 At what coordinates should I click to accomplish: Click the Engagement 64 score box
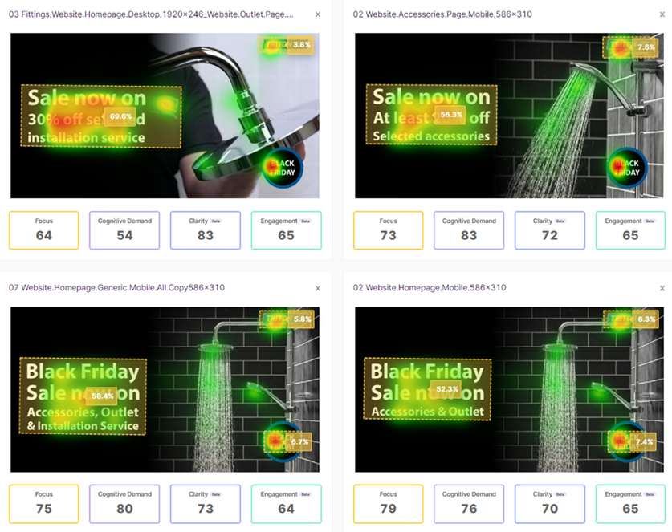coord(287,504)
